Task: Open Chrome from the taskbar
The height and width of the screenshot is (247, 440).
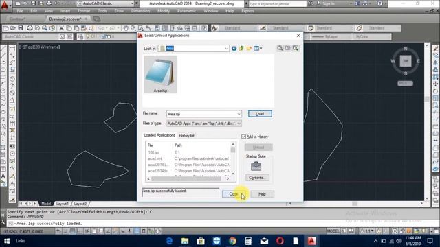Action: pyautogui.click(x=232, y=241)
